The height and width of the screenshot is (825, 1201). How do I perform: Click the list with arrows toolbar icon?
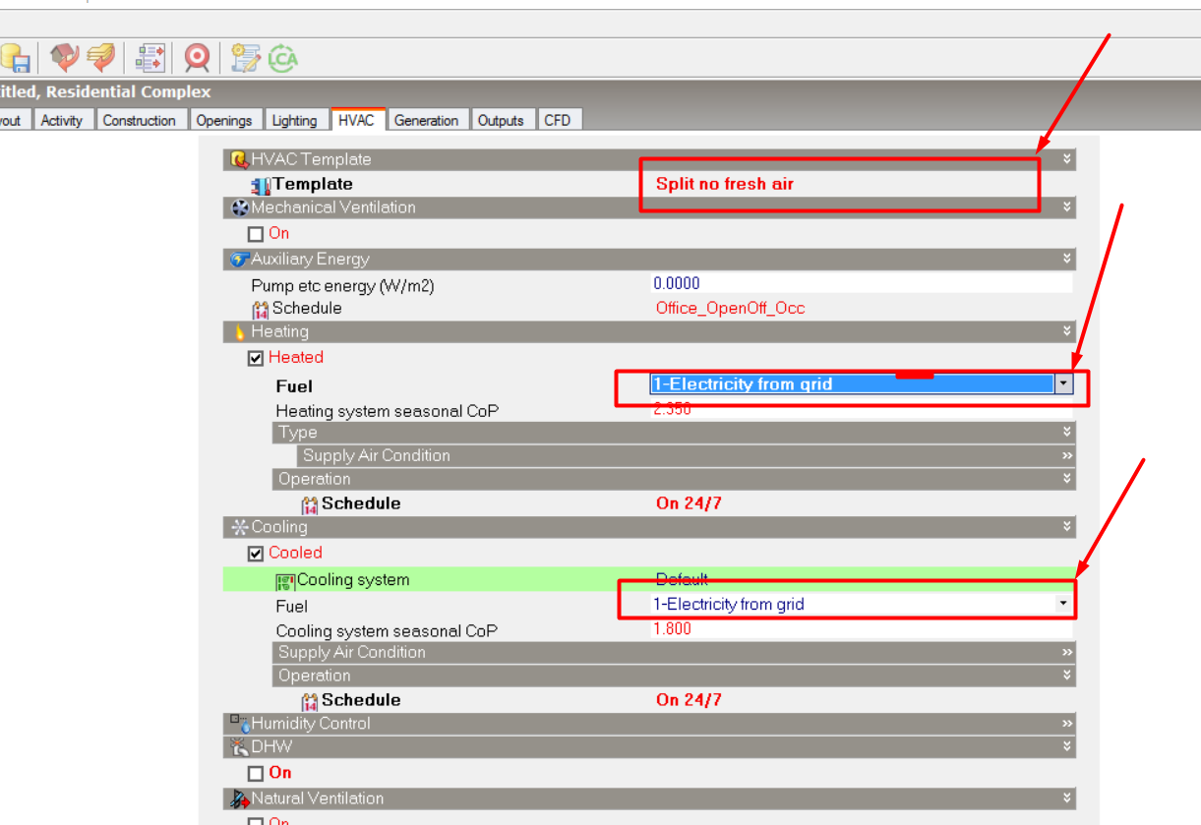(151, 58)
